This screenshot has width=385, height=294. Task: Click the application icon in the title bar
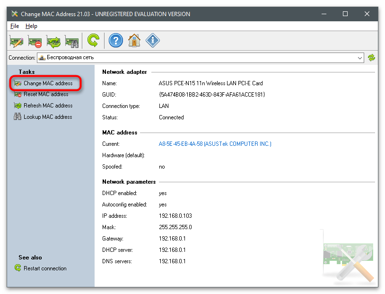tap(15, 14)
